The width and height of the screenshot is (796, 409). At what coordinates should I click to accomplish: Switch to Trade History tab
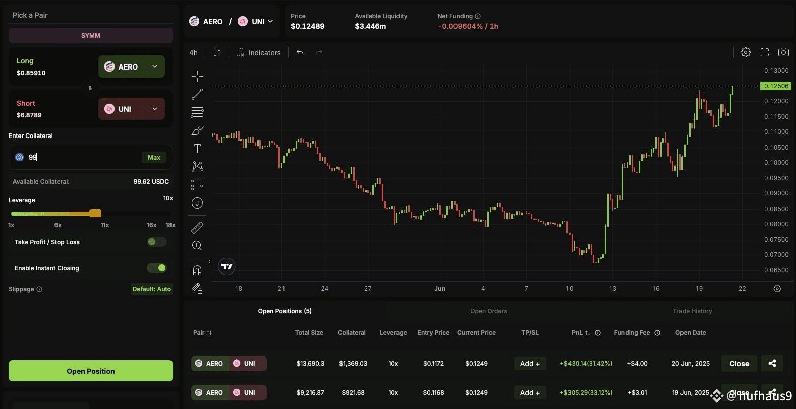(x=692, y=311)
